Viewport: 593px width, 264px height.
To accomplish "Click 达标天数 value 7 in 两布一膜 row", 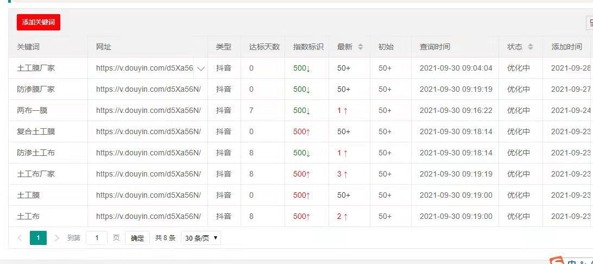I will point(251,110).
